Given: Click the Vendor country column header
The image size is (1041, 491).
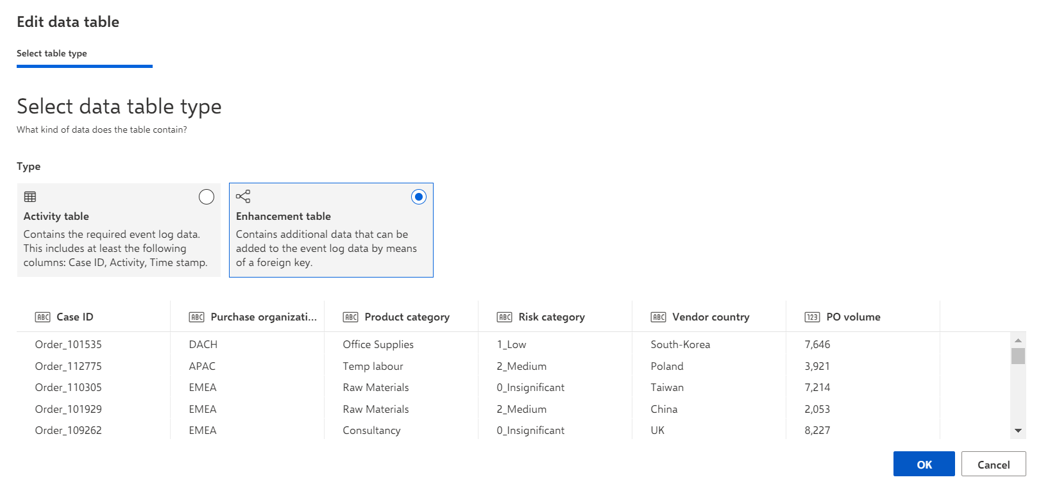Looking at the screenshot, I should (x=709, y=317).
